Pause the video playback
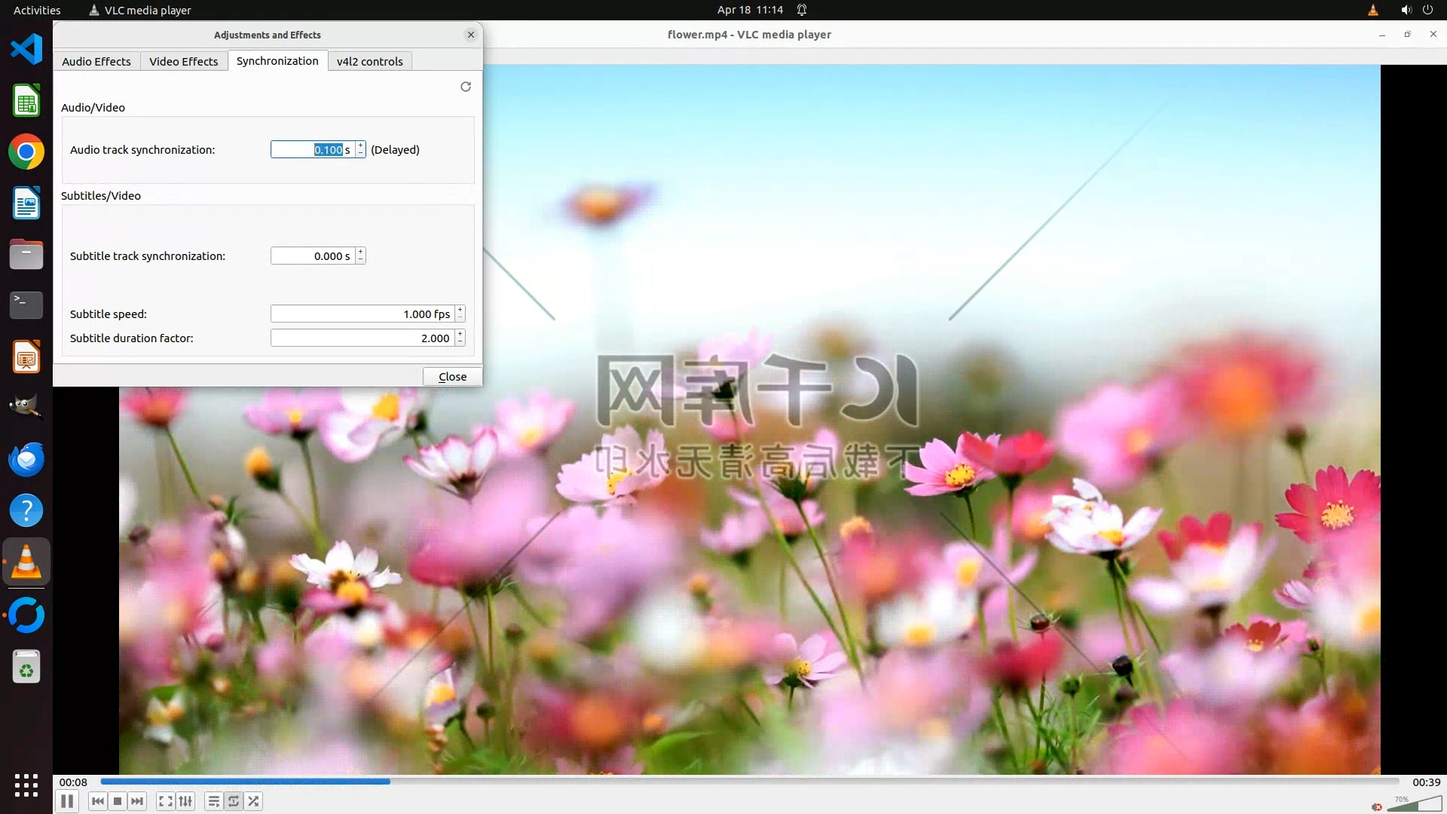 [x=67, y=801]
